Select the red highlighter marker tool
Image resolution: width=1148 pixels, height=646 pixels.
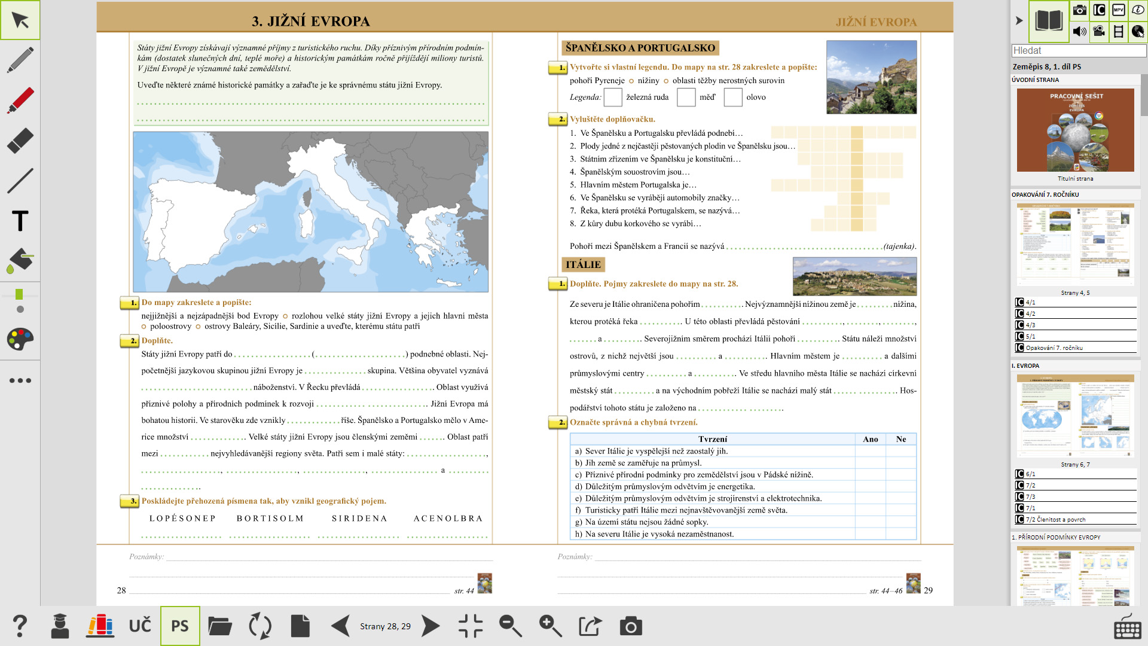tap(20, 100)
